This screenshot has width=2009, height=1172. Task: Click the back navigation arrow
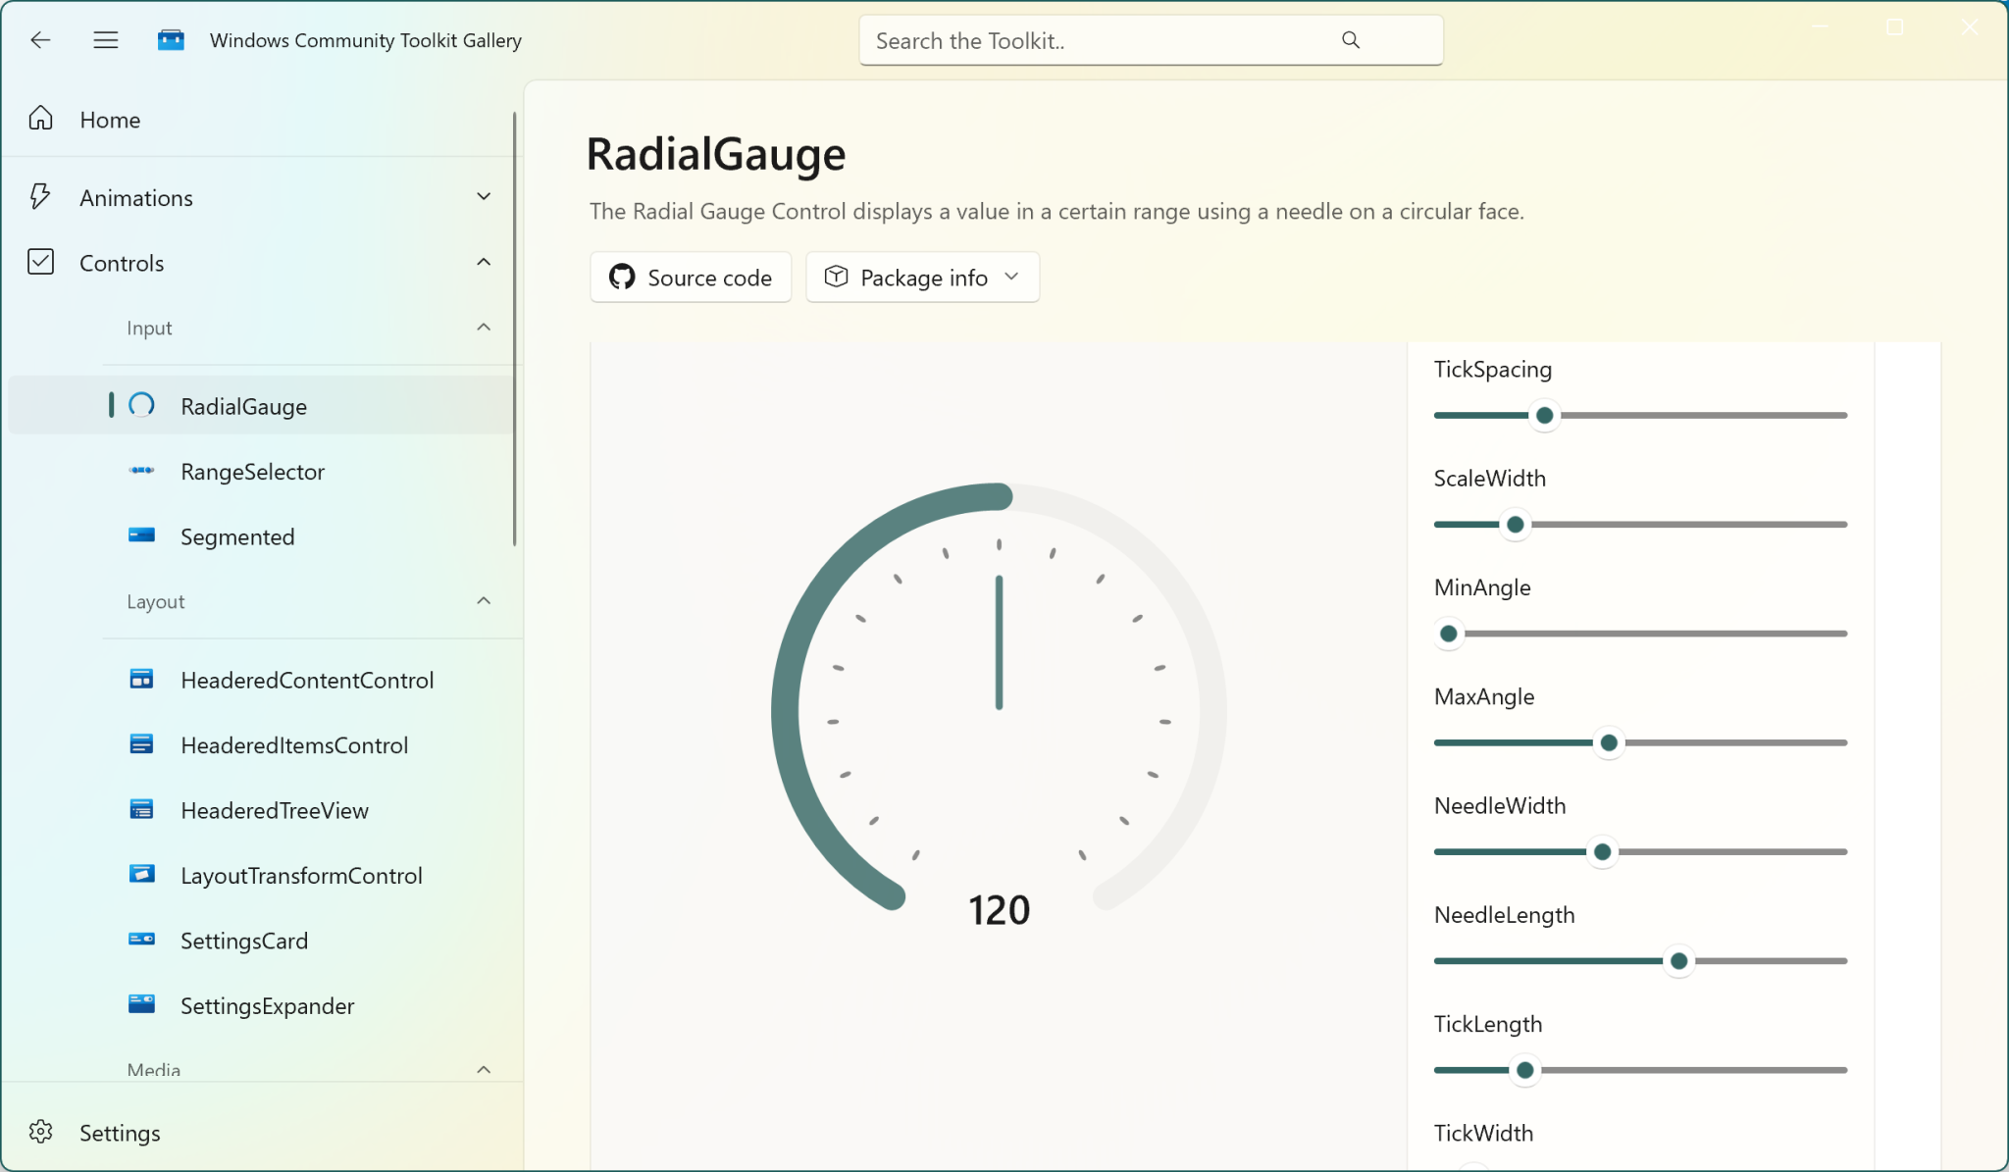pyautogui.click(x=40, y=40)
